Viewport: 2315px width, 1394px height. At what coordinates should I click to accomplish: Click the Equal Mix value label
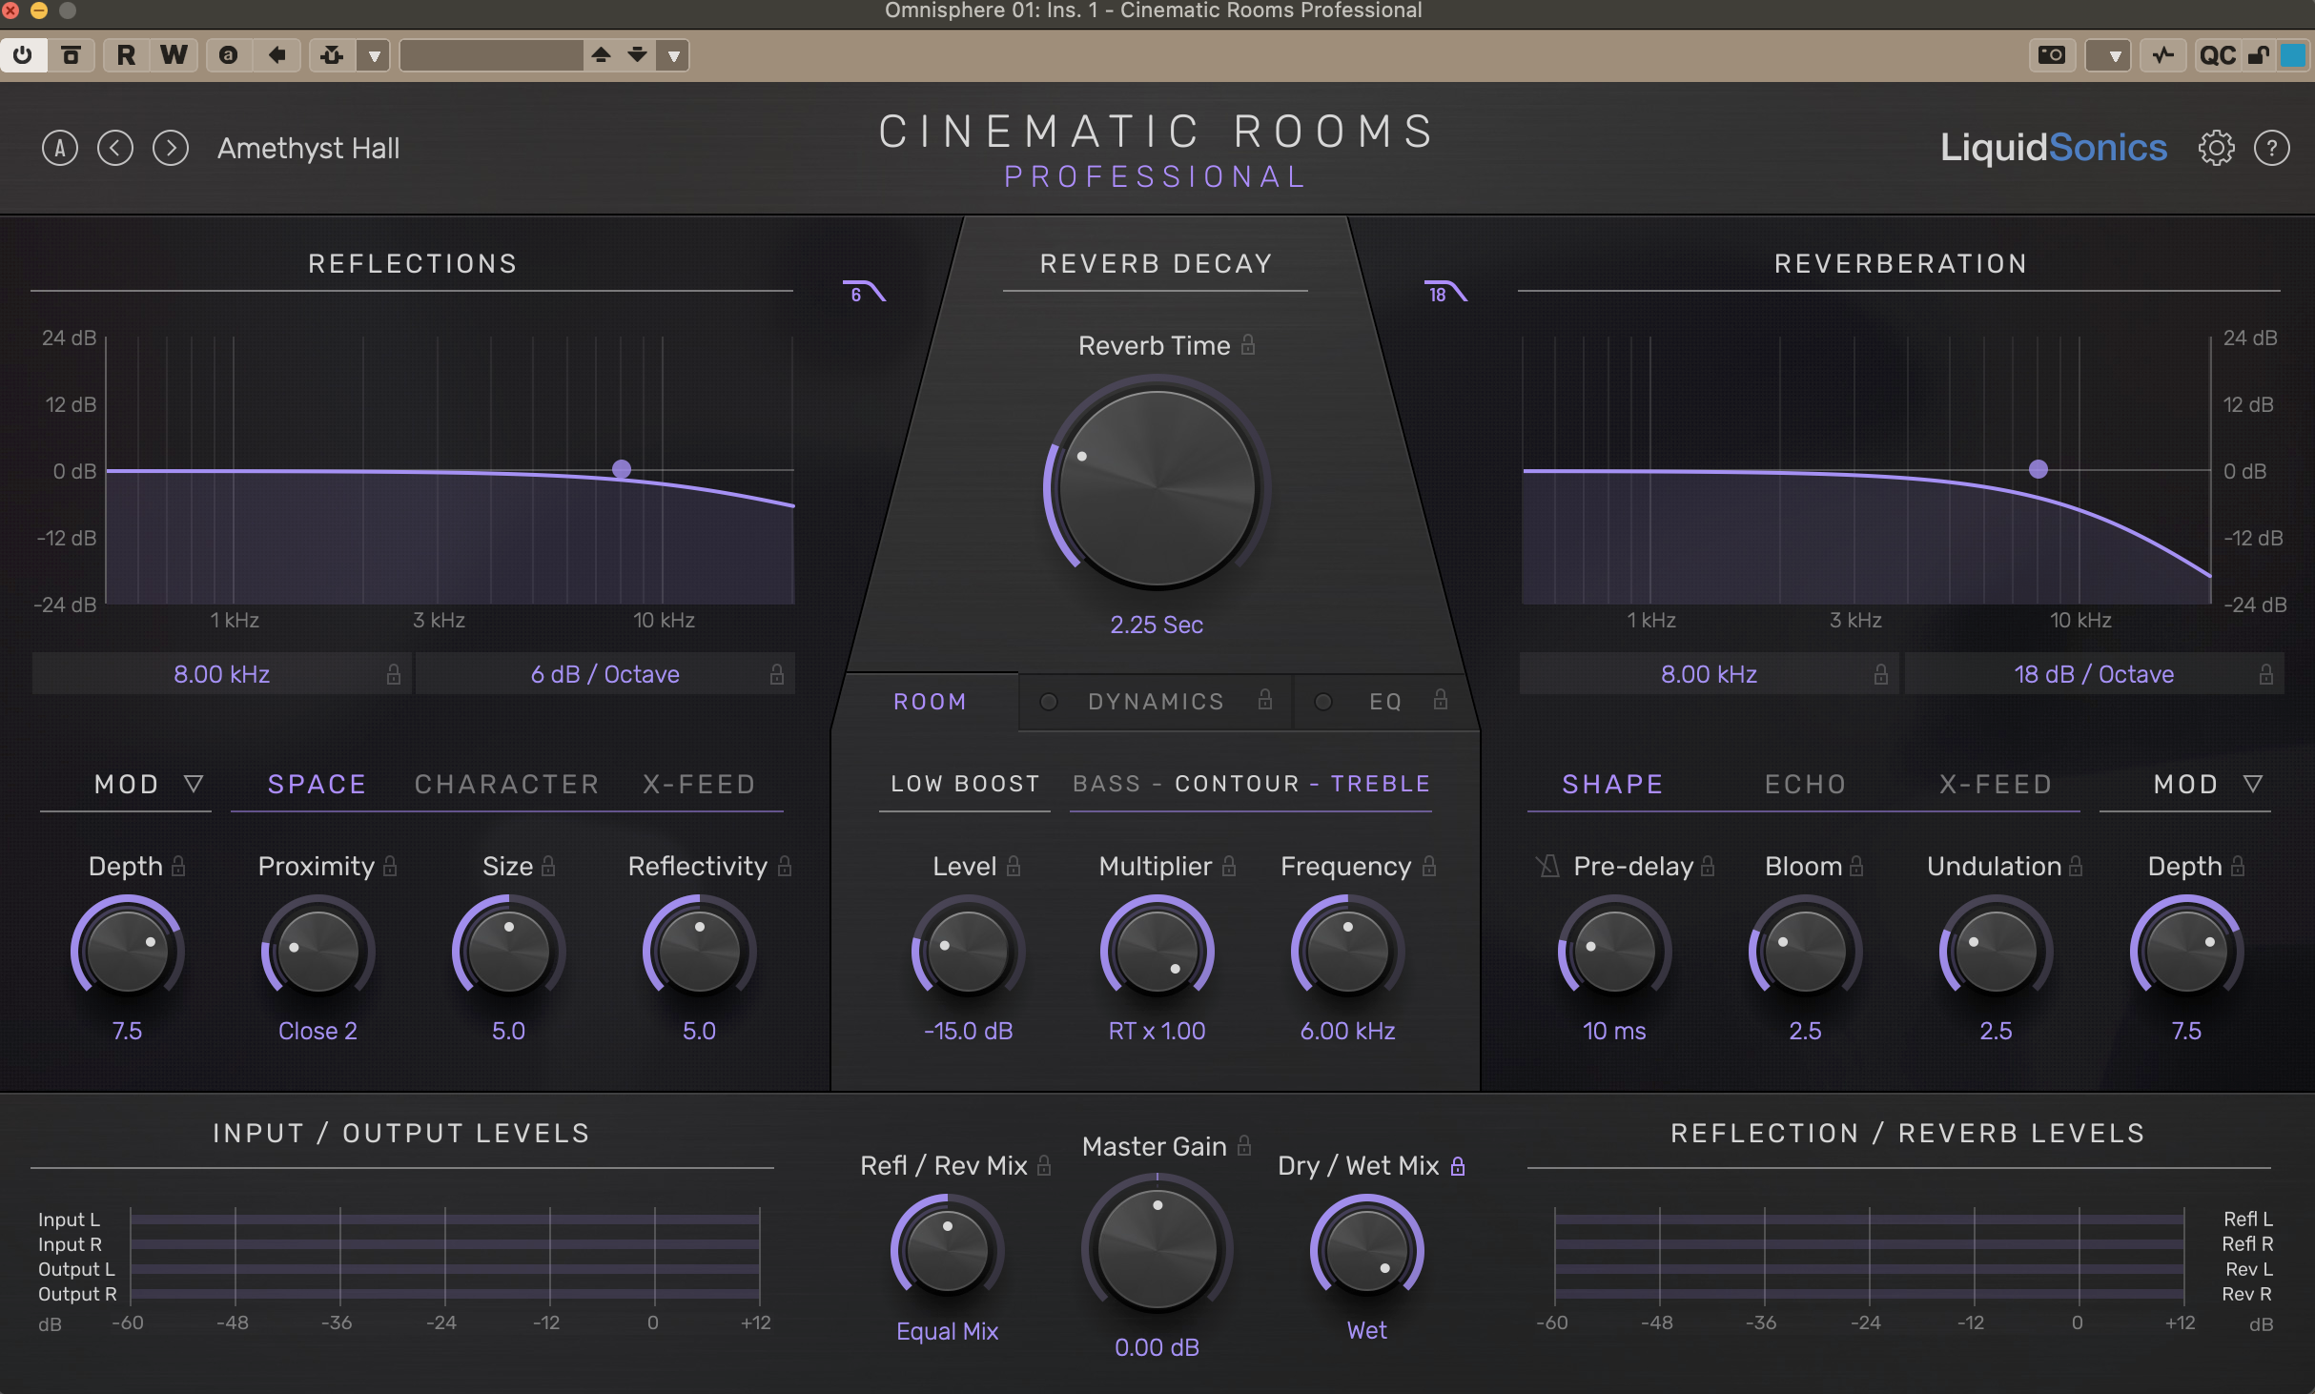click(947, 1331)
